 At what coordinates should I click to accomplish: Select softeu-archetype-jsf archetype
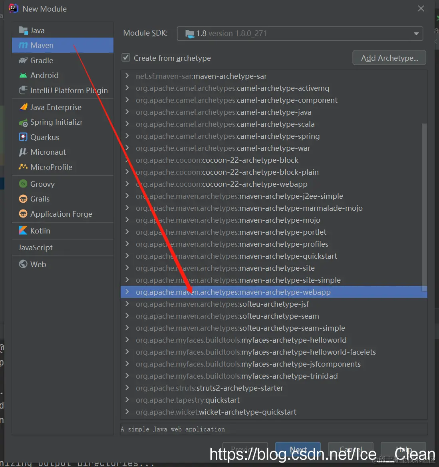(x=274, y=304)
